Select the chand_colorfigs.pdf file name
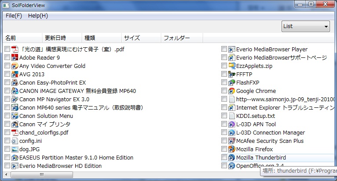Viewport: 337px width, 181px height. pos(44,133)
